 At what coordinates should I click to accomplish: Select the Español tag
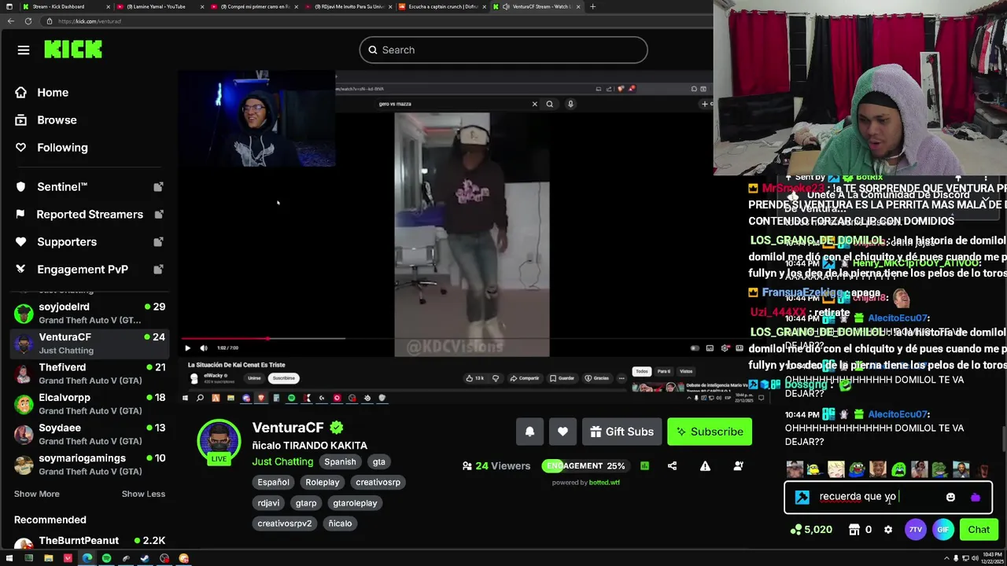coord(273,483)
